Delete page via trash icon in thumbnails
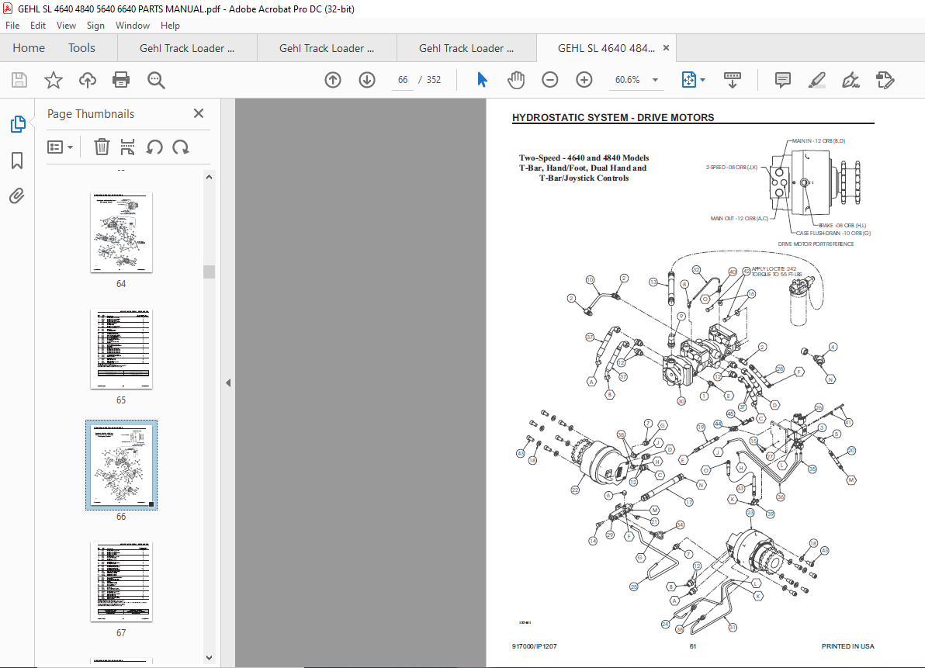Viewport: 925px width, 668px height. point(101,147)
